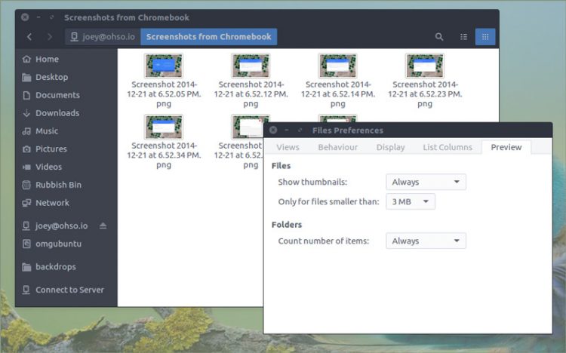Click the omgubuntu drive icon
566x353 pixels.
[26, 244]
